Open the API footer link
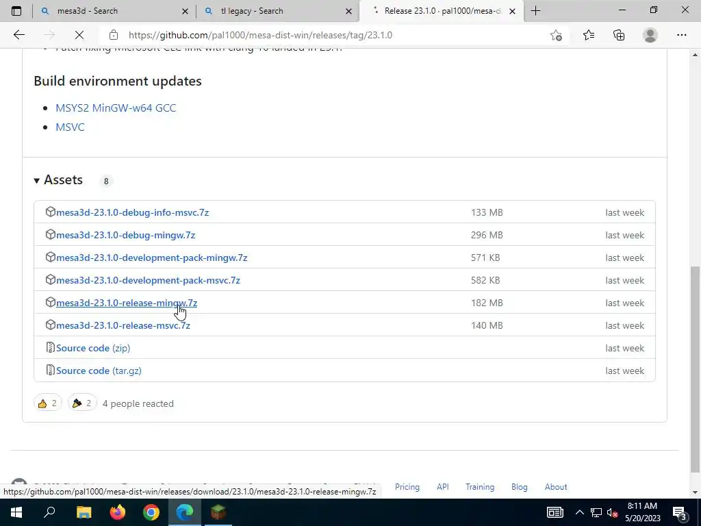The height and width of the screenshot is (526, 701). tap(443, 487)
